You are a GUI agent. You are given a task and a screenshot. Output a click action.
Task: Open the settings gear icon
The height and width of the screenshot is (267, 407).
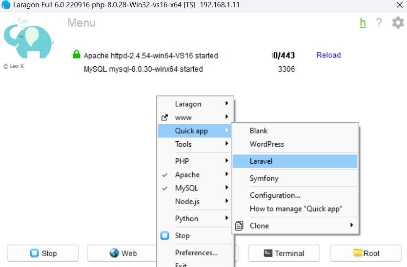398,23
